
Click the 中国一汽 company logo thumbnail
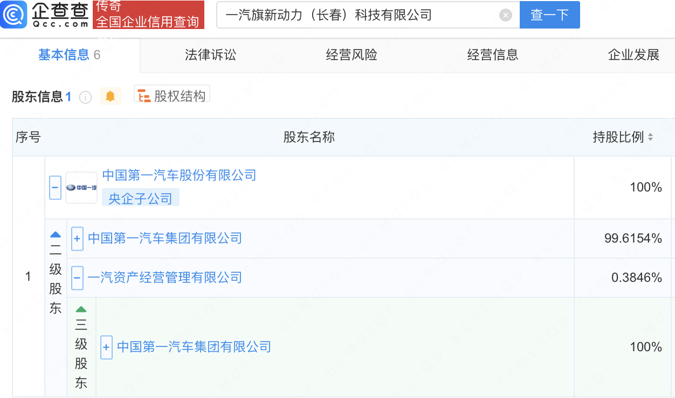coord(81,188)
